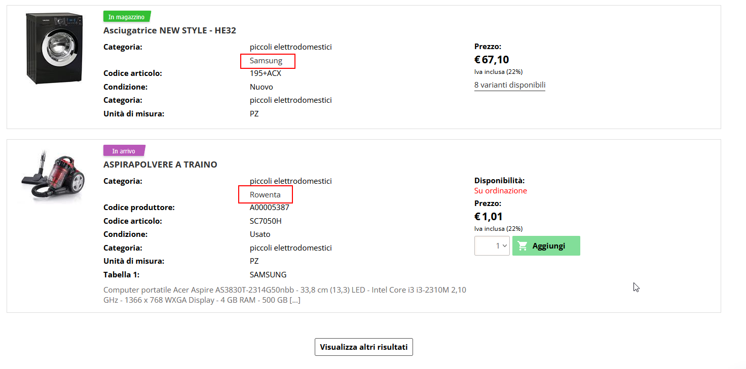
Task: Click the red "Su ordinazione" availability text
Action: pyautogui.click(x=501, y=191)
